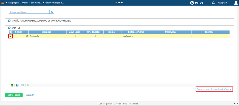The width and height of the screenshot is (239, 106).
Task: Click the code cell "88"
Action: click(x=27, y=36)
